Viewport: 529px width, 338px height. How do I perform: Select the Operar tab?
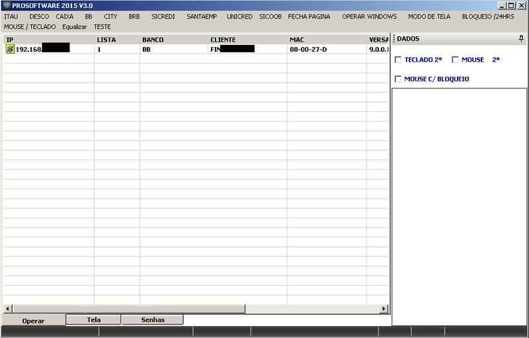(33, 320)
